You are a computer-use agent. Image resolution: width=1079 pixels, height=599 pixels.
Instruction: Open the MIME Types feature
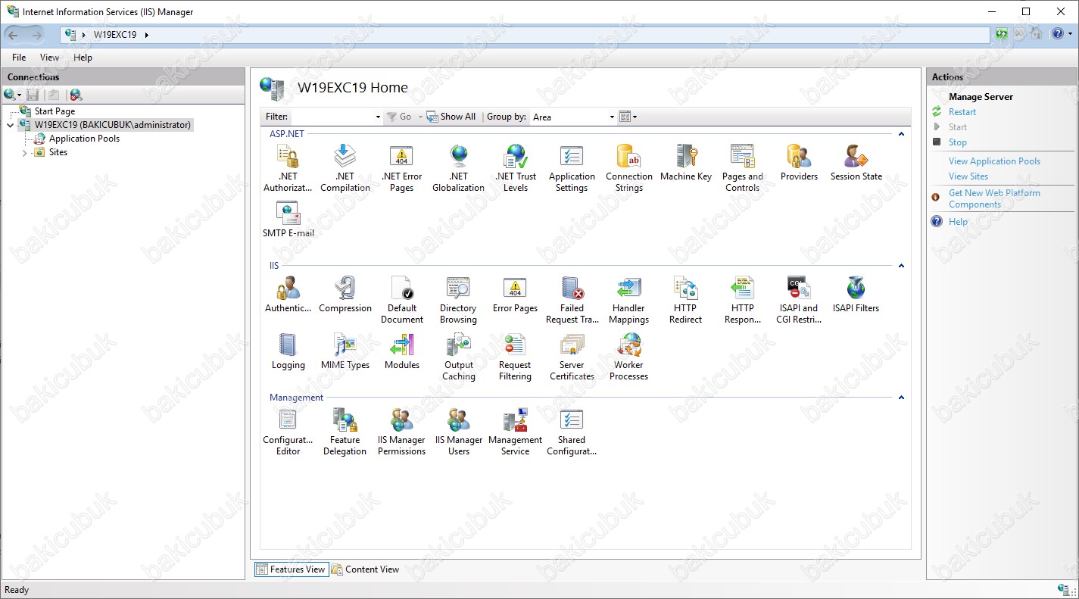pyautogui.click(x=345, y=351)
